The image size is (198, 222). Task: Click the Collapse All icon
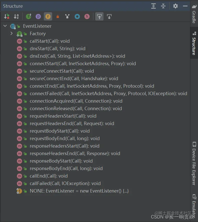163,6
